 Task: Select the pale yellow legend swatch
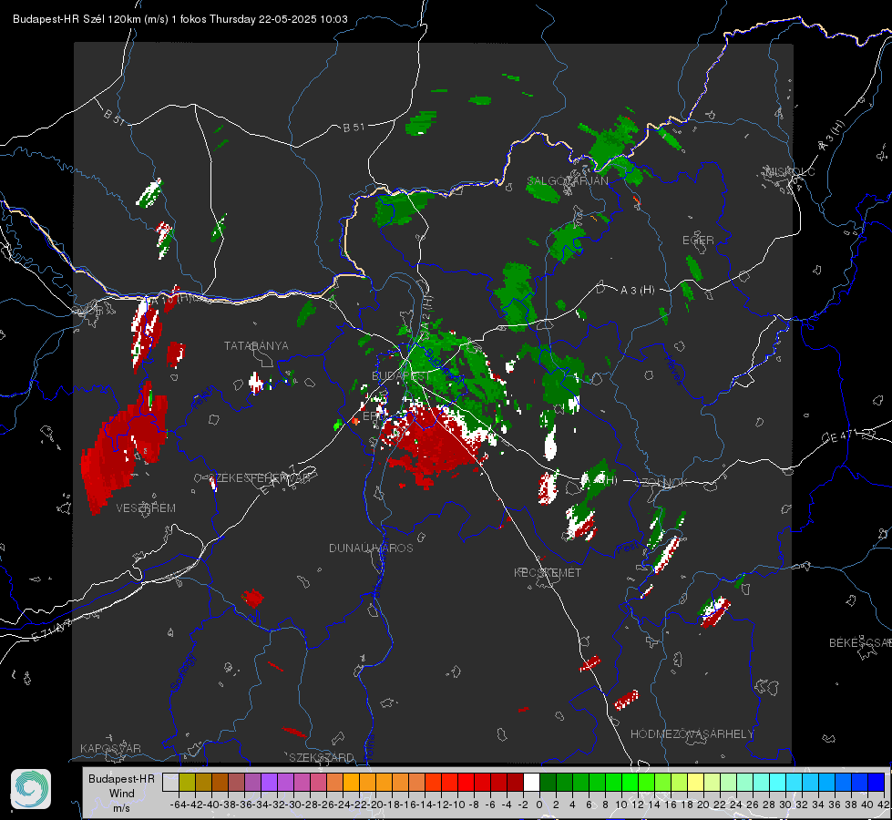pos(695,782)
